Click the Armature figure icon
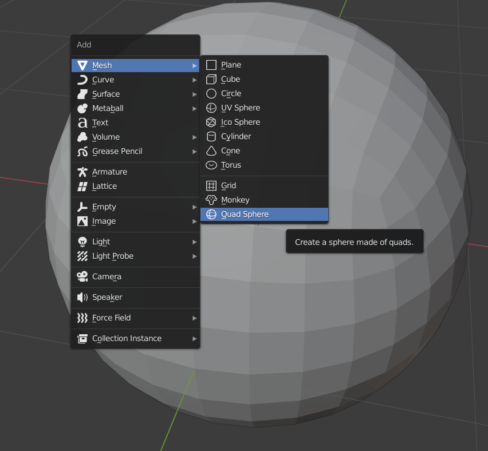 click(x=82, y=172)
